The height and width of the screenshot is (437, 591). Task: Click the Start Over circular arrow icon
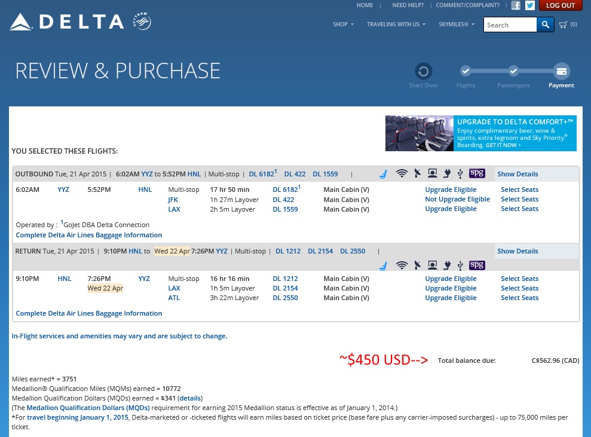pyautogui.click(x=423, y=72)
